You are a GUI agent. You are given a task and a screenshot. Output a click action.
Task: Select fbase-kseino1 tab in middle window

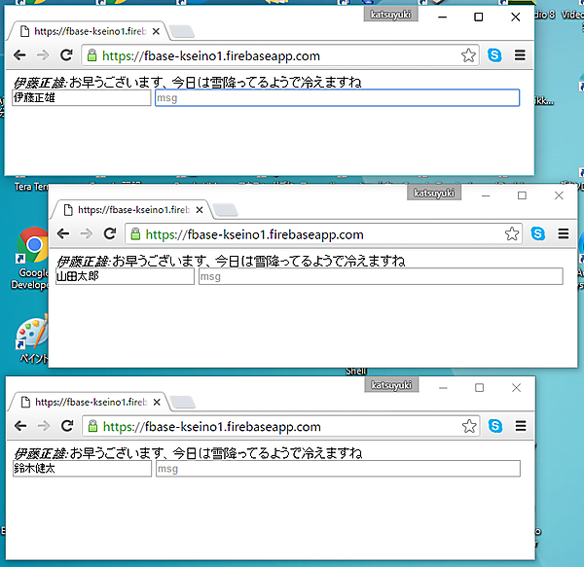(x=131, y=210)
